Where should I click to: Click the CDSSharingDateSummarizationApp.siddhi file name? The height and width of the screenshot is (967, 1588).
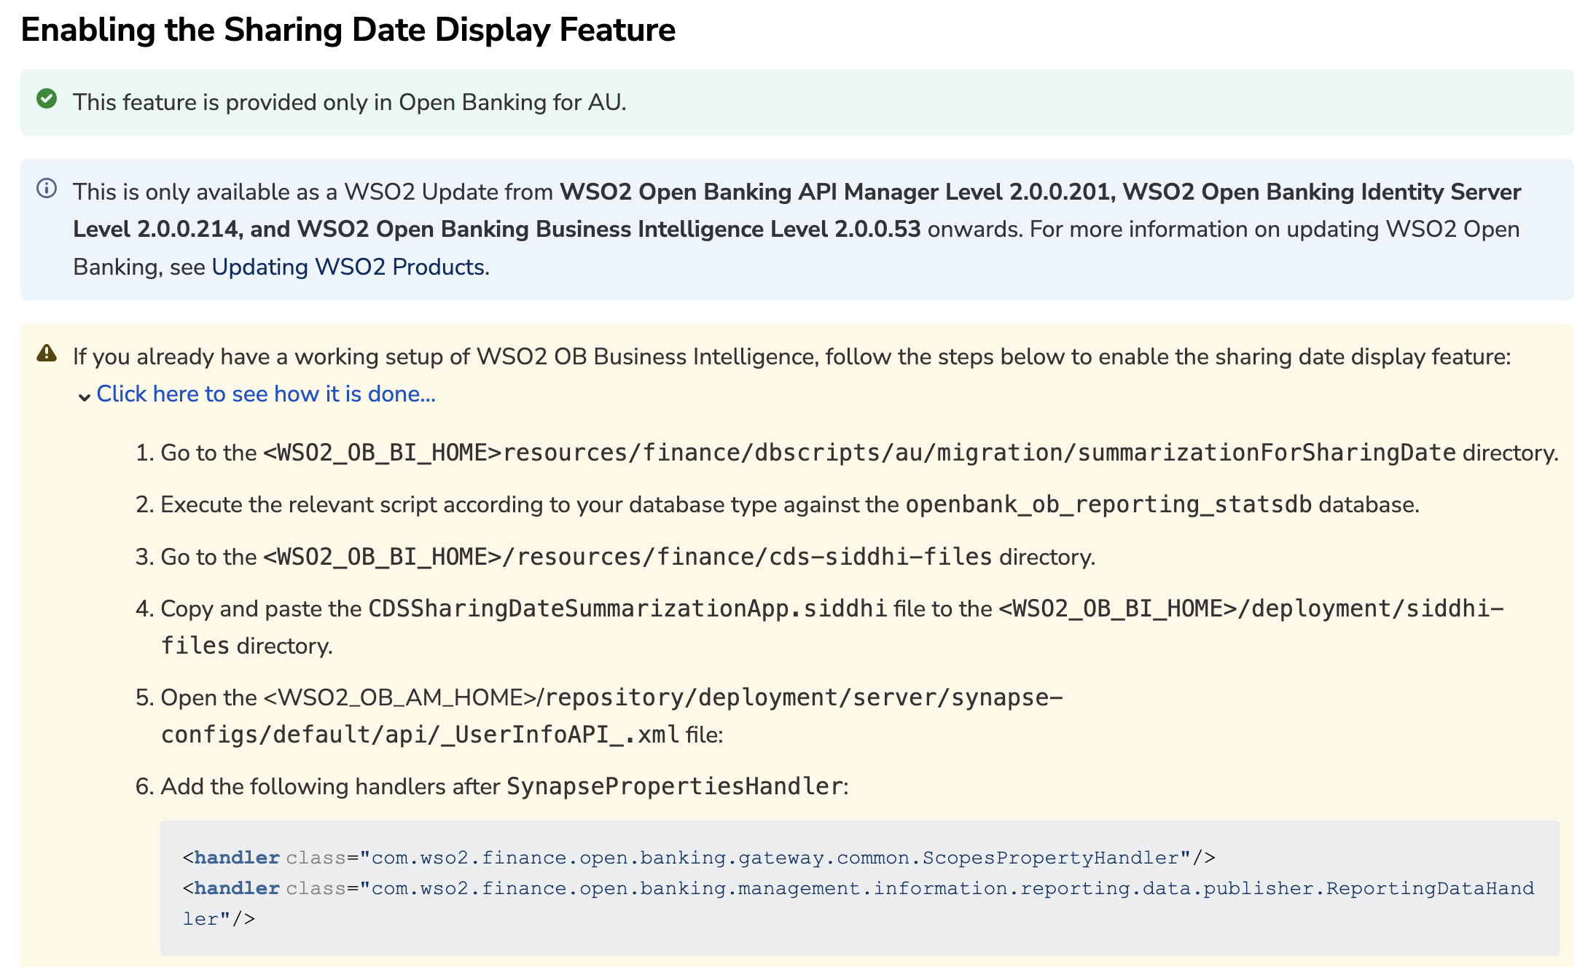tap(627, 607)
